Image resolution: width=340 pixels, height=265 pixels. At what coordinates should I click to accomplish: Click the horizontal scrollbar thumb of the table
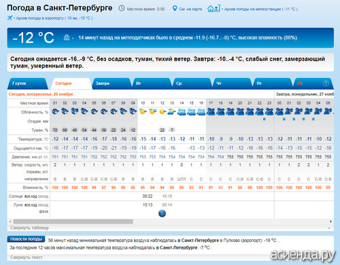[73, 222]
